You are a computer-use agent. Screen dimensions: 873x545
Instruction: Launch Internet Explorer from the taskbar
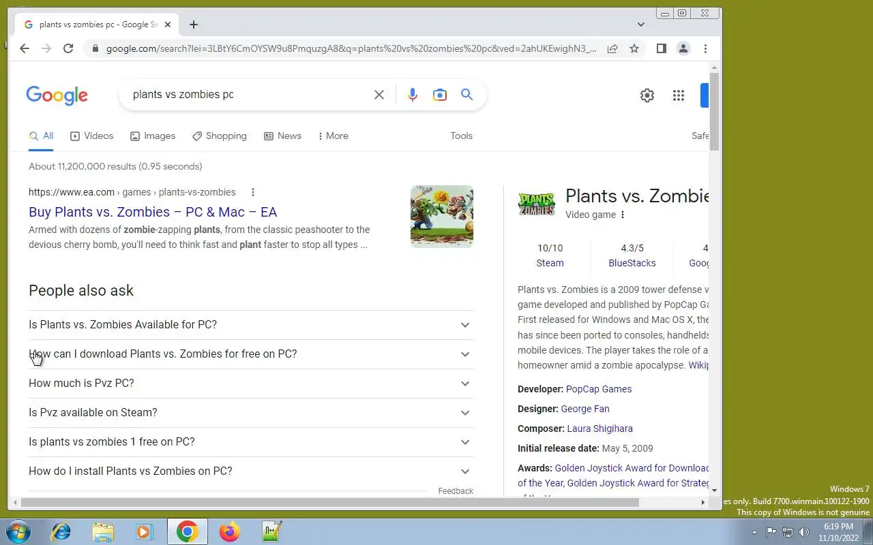click(x=61, y=531)
